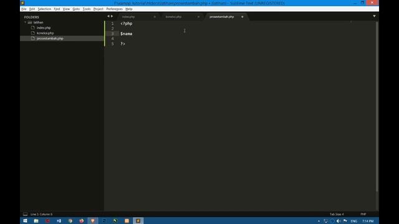Open the Help menu
Screen dimensions: 399x224
(x=129, y=9)
